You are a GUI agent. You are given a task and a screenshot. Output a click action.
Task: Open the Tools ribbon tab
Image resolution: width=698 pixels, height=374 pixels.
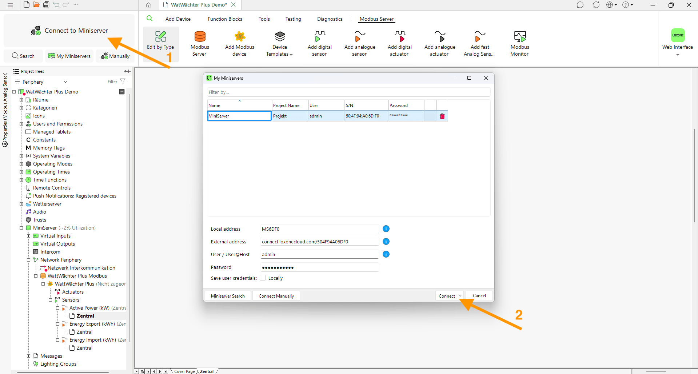tap(264, 19)
